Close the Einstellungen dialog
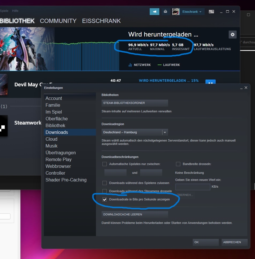The height and width of the screenshot is (259, 255). [x=246, y=88]
